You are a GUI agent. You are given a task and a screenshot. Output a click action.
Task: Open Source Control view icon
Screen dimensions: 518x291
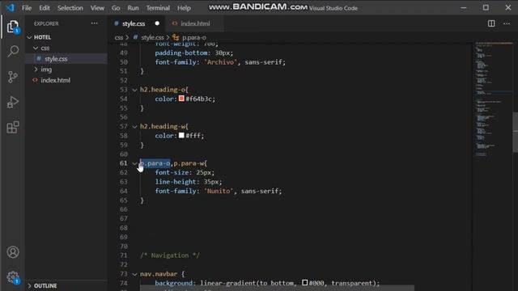point(13,77)
